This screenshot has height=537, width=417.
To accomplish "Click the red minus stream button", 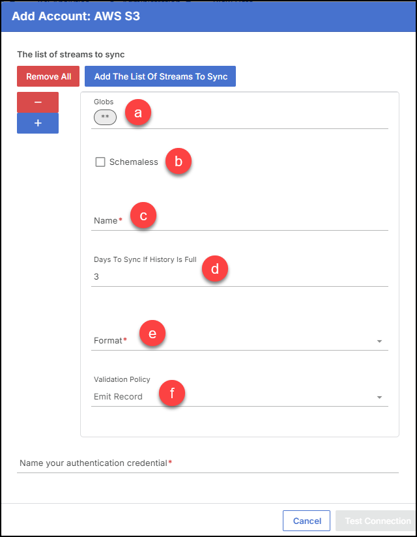I will point(38,102).
